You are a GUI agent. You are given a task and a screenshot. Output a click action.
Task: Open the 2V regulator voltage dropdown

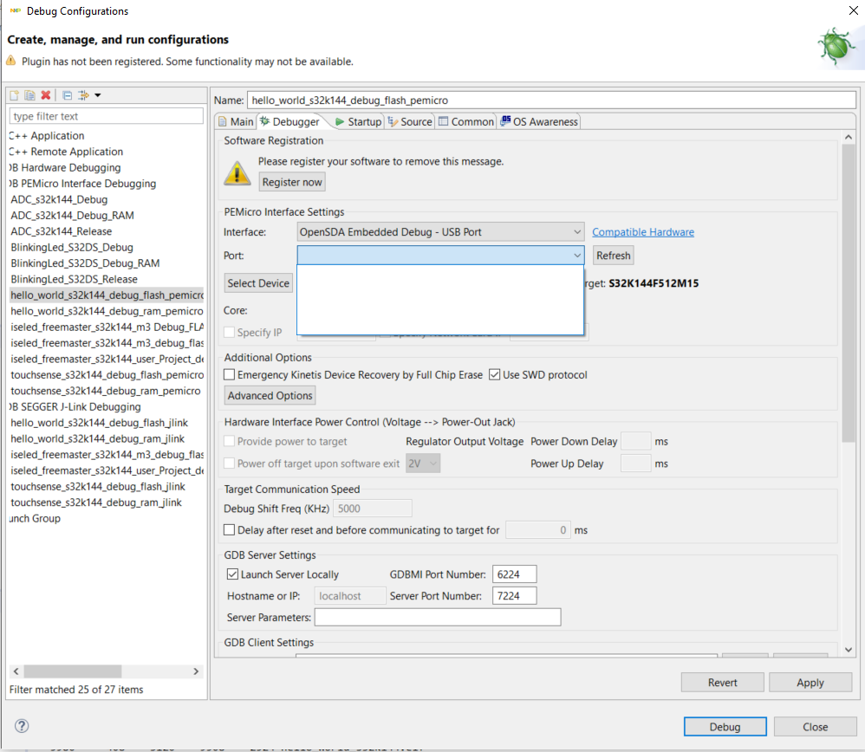(423, 464)
